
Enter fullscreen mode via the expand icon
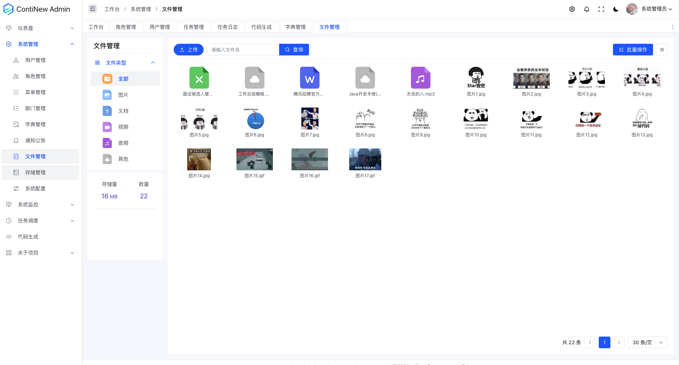point(601,9)
